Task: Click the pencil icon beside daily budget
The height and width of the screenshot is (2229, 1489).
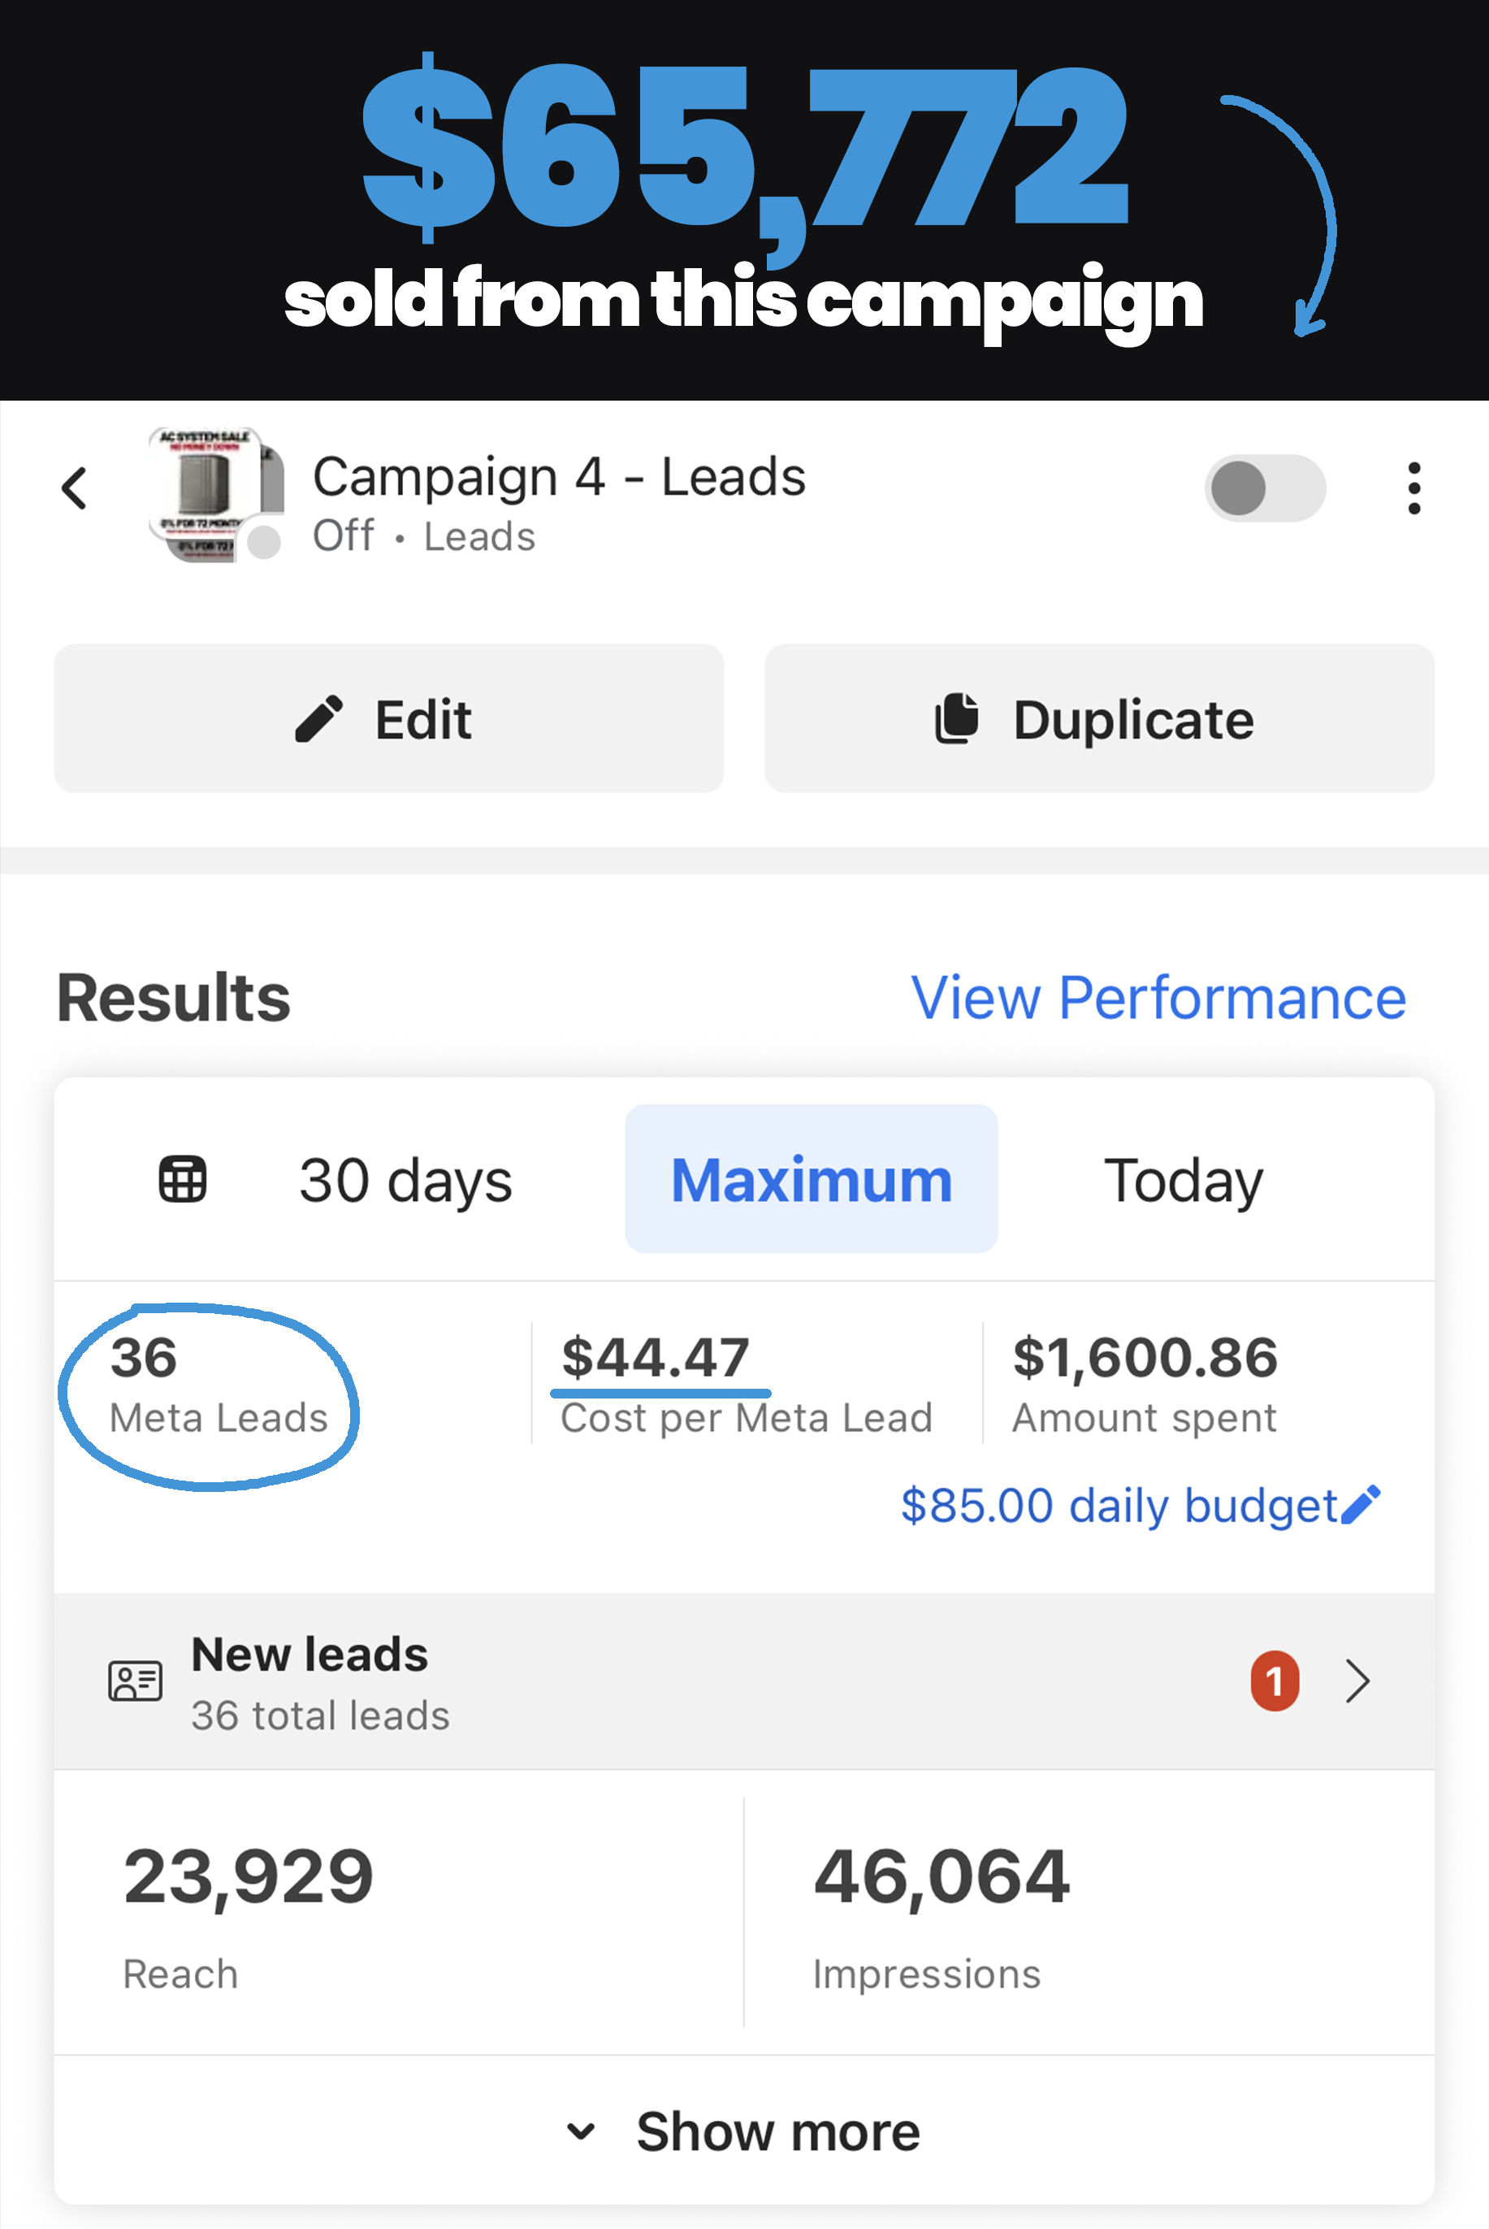Action: click(x=1361, y=1505)
